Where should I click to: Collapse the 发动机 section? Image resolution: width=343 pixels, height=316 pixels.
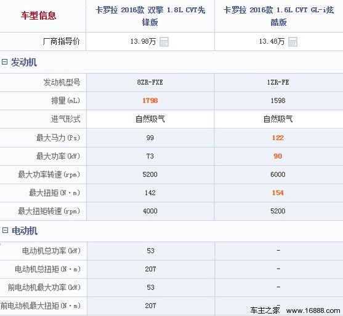pyautogui.click(x=4, y=62)
